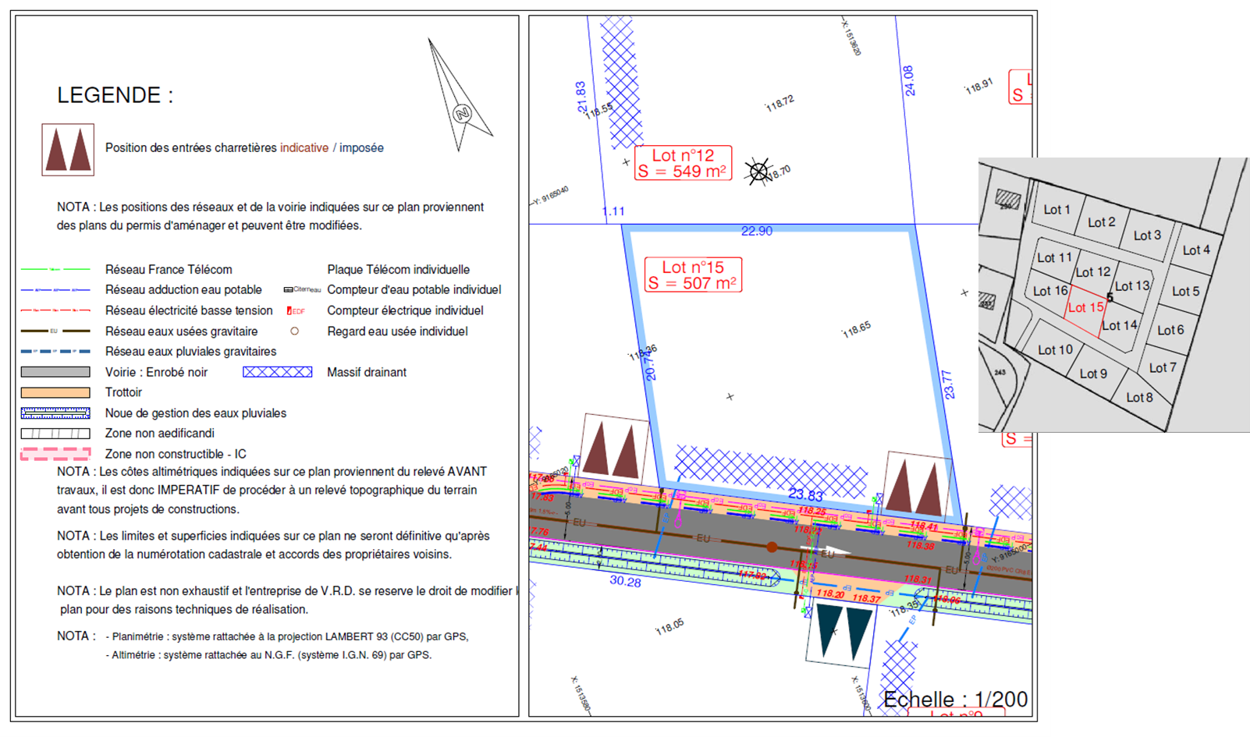
Task: Select Lot 10 on the inset map
Action: 1055,350
